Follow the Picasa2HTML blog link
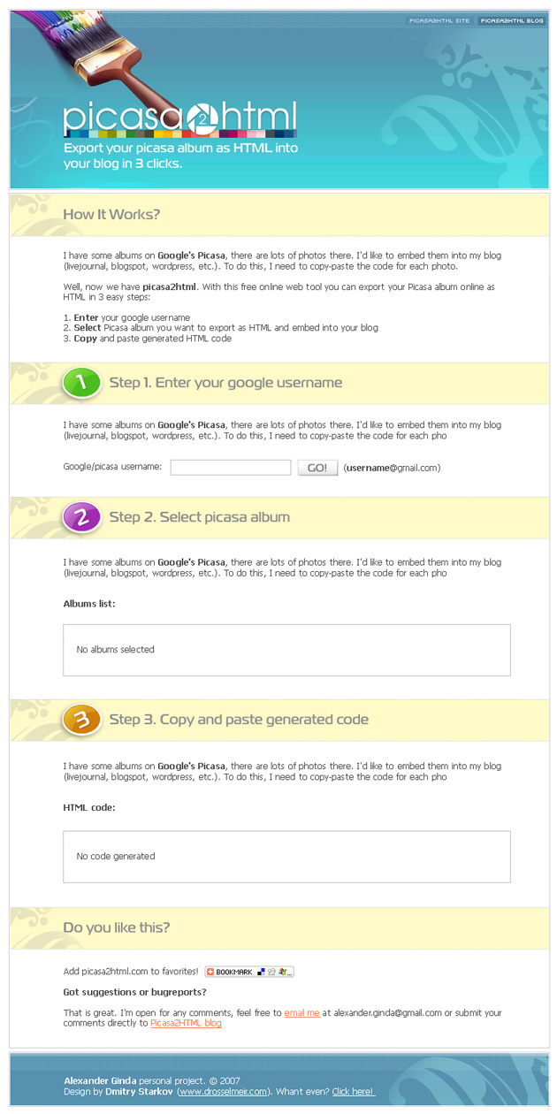The width and height of the screenshot is (557, 1114). (186, 1023)
